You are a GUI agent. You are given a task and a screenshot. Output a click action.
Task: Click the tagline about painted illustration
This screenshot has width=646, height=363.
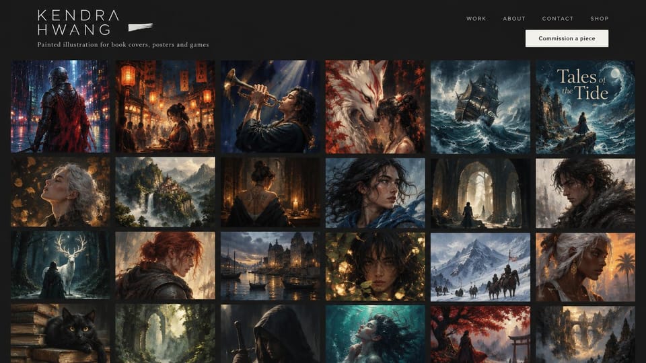coord(123,44)
